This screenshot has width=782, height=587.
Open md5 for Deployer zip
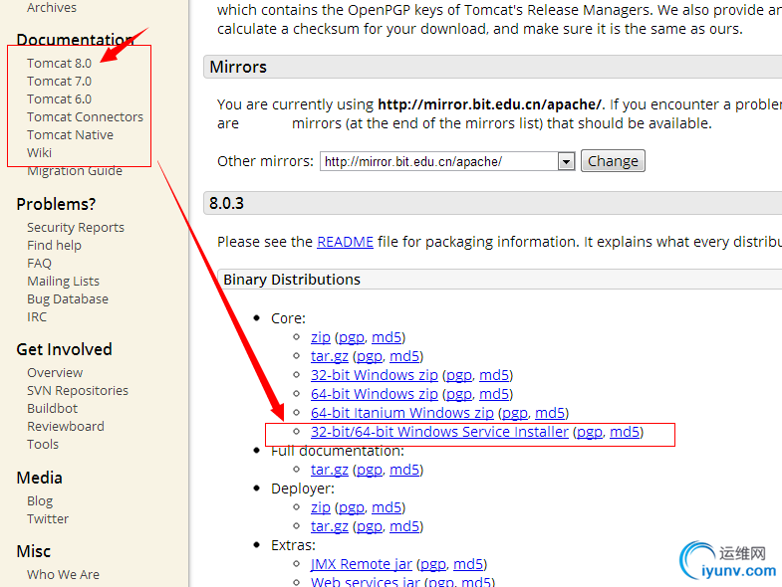click(387, 507)
